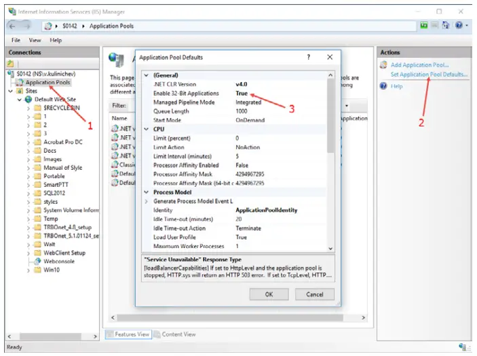Click the WebClient Setup folder icon
The image size is (477, 356).
point(37,253)
